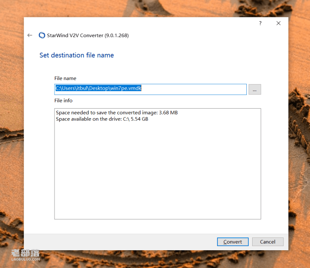Click the blank part of the file name field
Screen dimensions: 310x268
tap(194, 90)
